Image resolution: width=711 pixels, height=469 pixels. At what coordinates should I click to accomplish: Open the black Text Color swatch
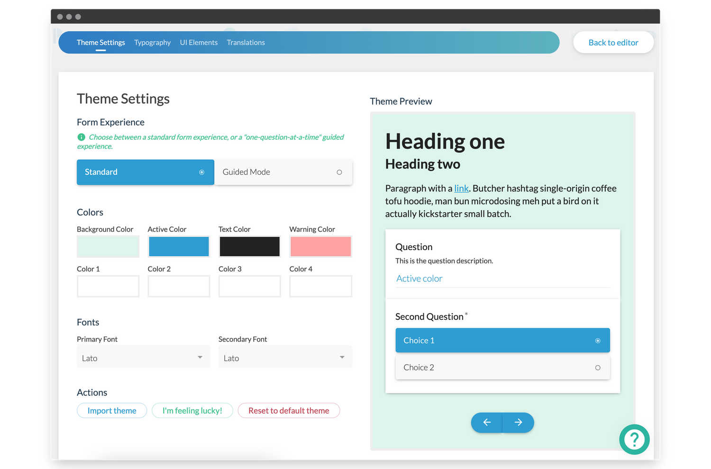(x=249, y=246)
